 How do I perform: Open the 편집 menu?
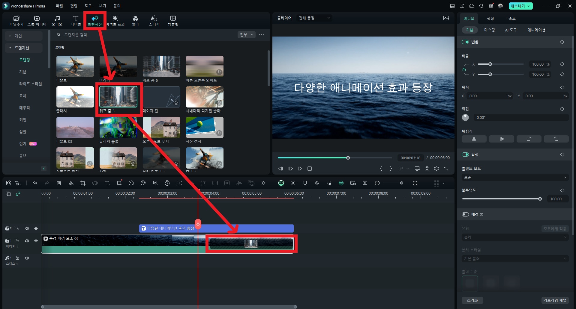pos(73,6)
